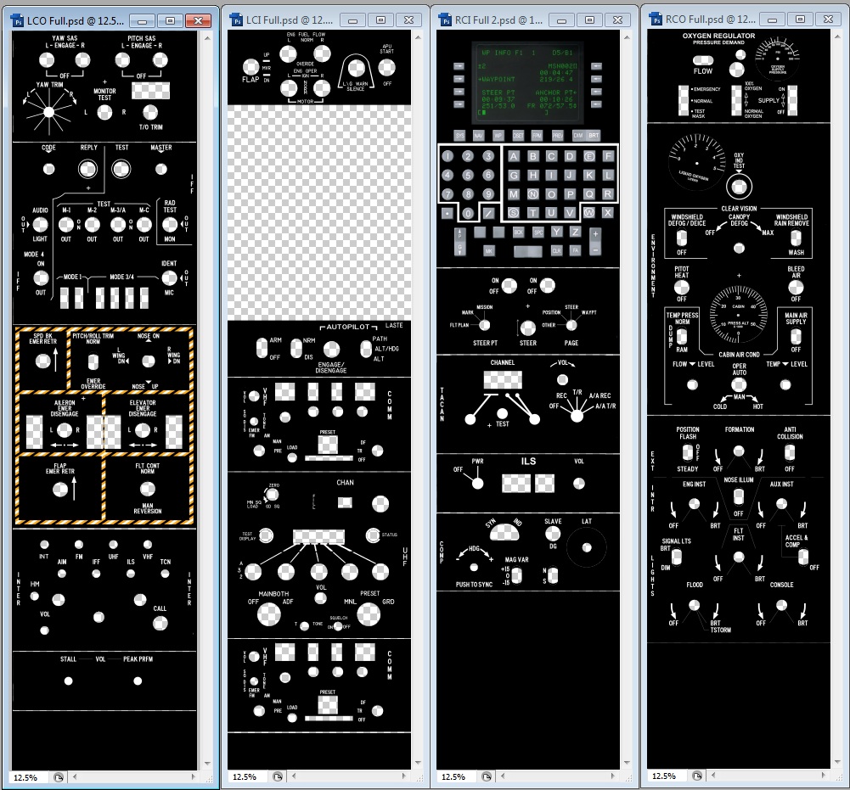Close the LCO Full.psd document window
850x790 pixels.
(199, 21)
